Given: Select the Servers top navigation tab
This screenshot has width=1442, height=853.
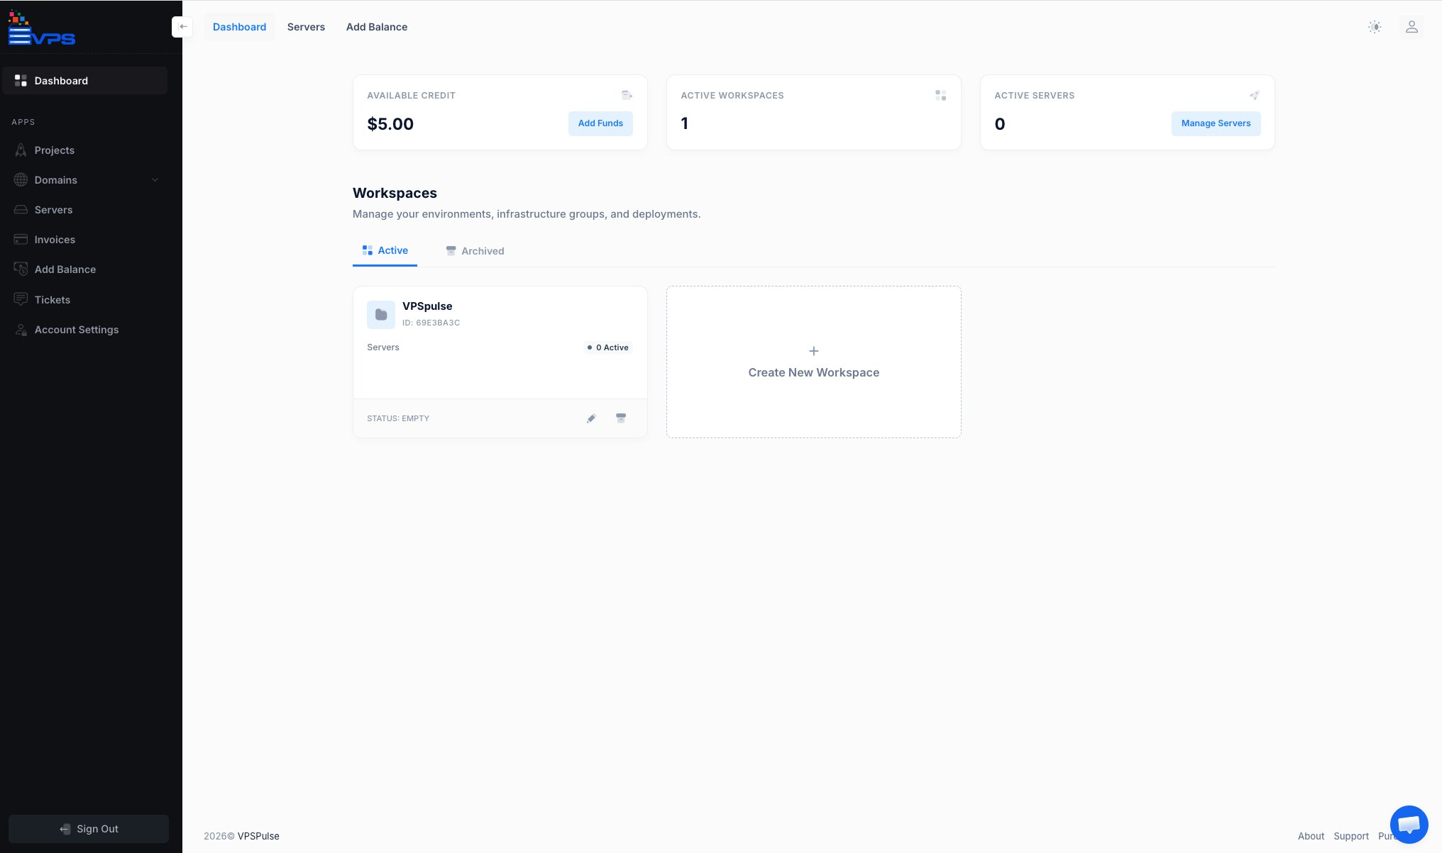Looking at the screenshot, I should (x=306, y=27).
